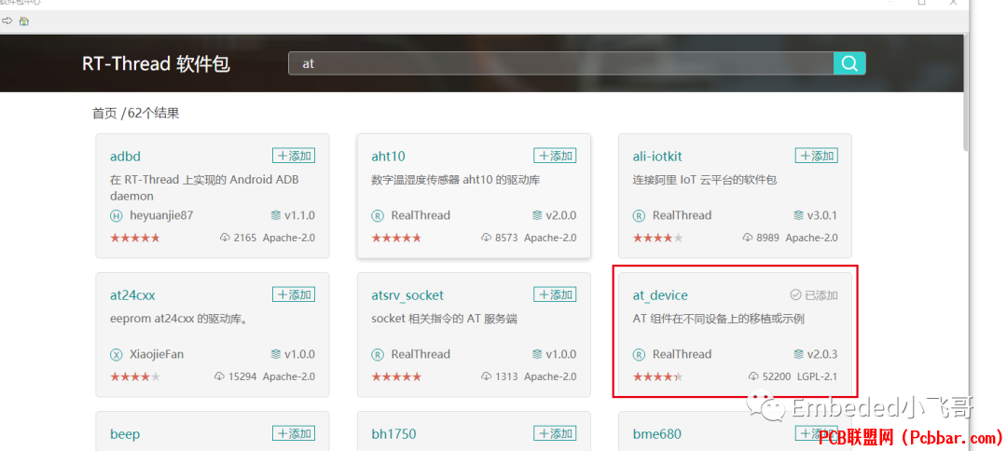The height and width of the screenshot is (451, 1007).
Task: Focus the search field containing 'at'
Action: 560,63
